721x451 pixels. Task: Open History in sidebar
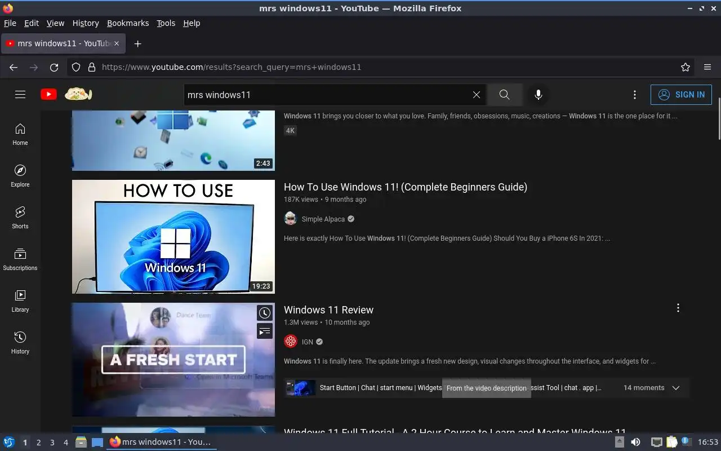tap(20, 343)
